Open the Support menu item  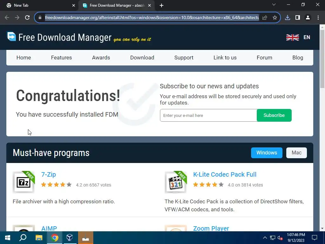184,58
